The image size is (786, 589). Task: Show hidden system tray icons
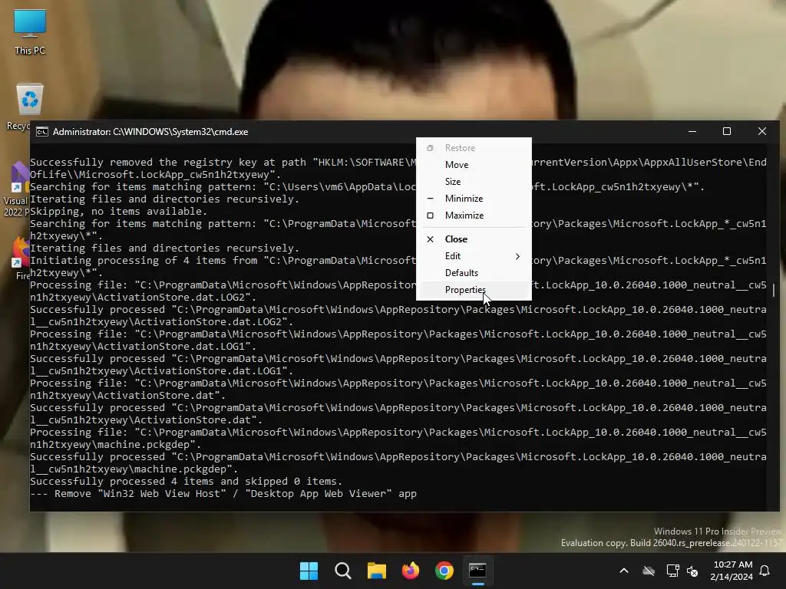(x=624, y=571)
